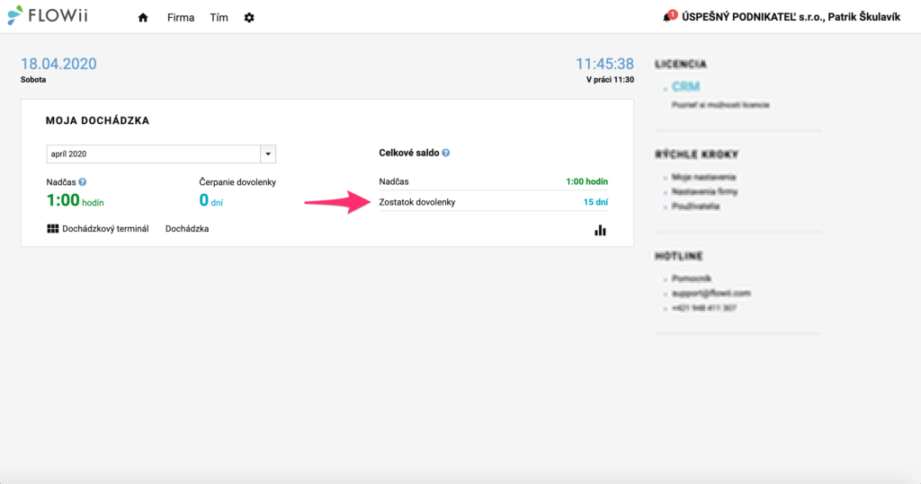
Task: Click the V práci 11:30 status
Action: click(x=610, y=80)
